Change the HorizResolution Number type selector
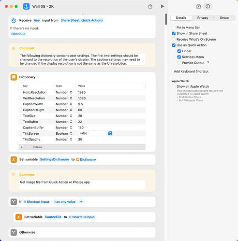 point(64,92)
